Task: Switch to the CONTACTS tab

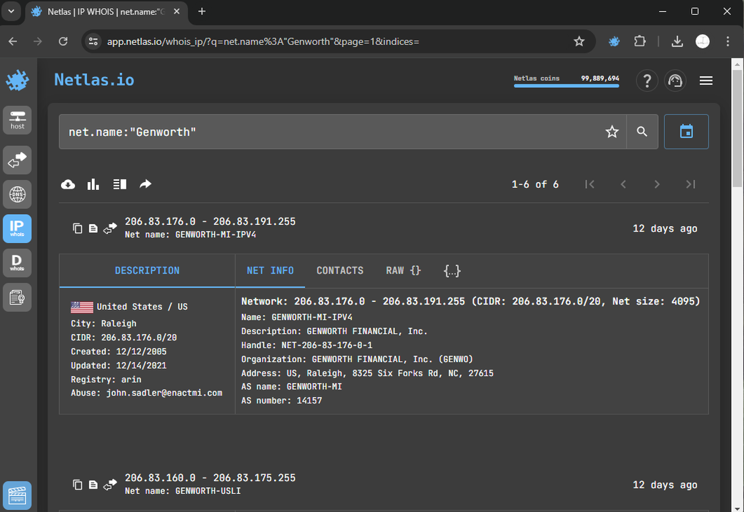Action: pos(340,270)
